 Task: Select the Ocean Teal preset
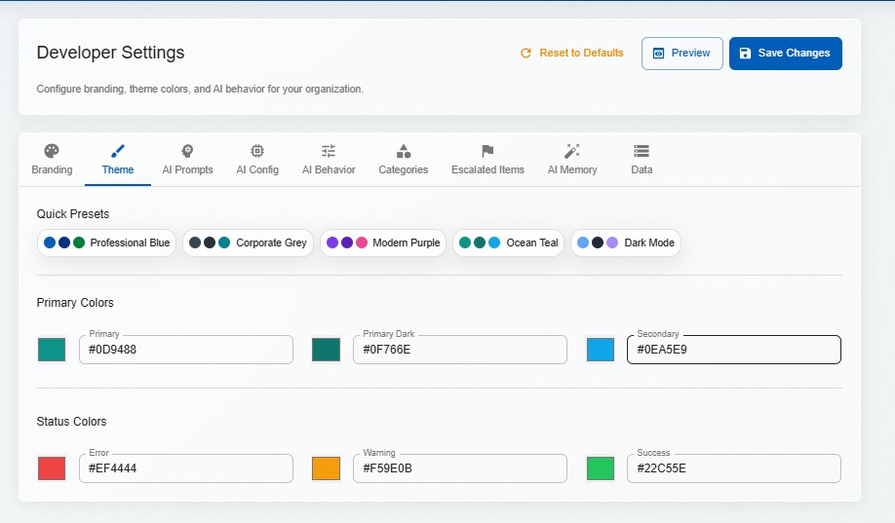click(x=509, y=243)
